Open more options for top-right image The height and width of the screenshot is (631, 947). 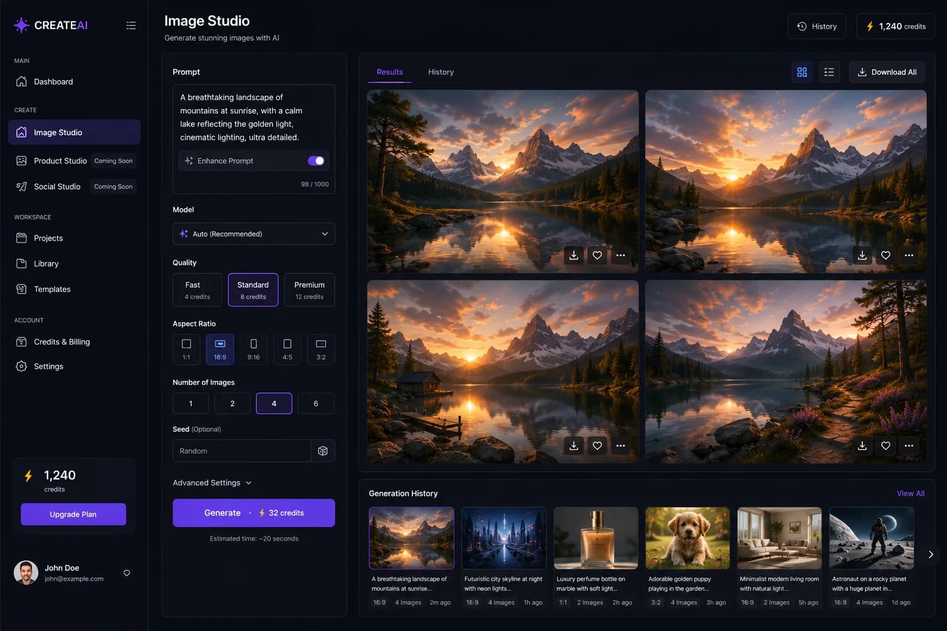pyautogui.click(x=909, y=255)
